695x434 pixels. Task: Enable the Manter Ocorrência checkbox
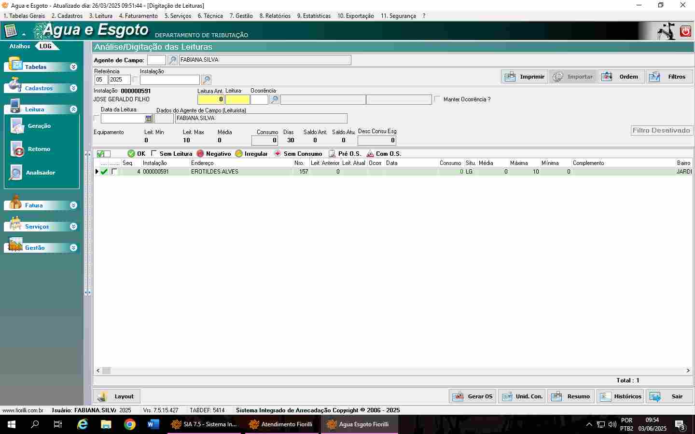(x=438, y=99)
